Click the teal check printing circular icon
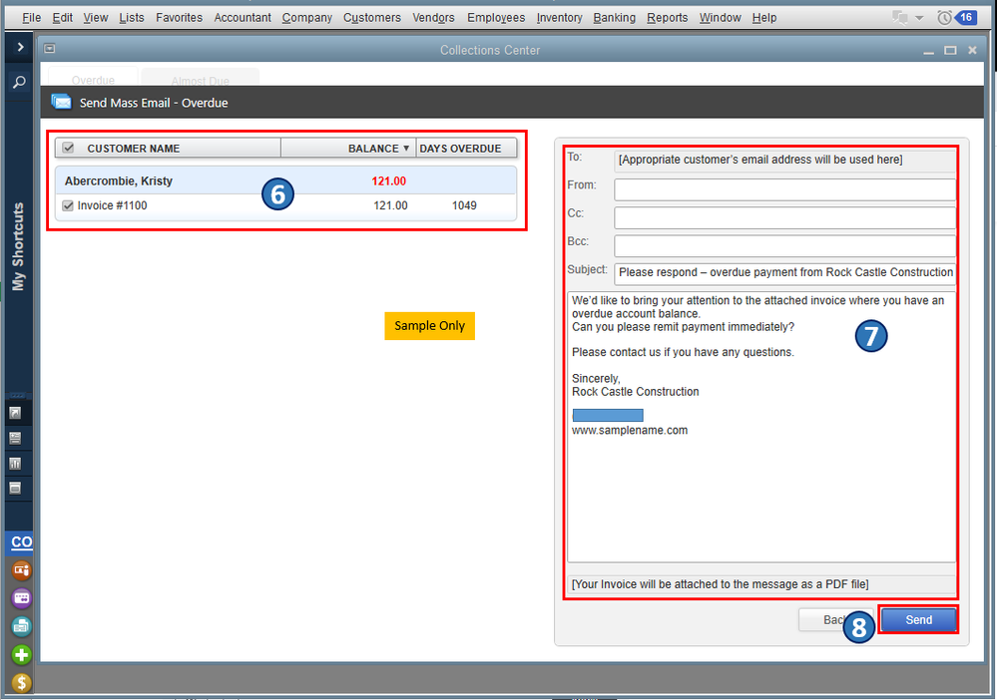Screen dimensions: 997x700 21,626
